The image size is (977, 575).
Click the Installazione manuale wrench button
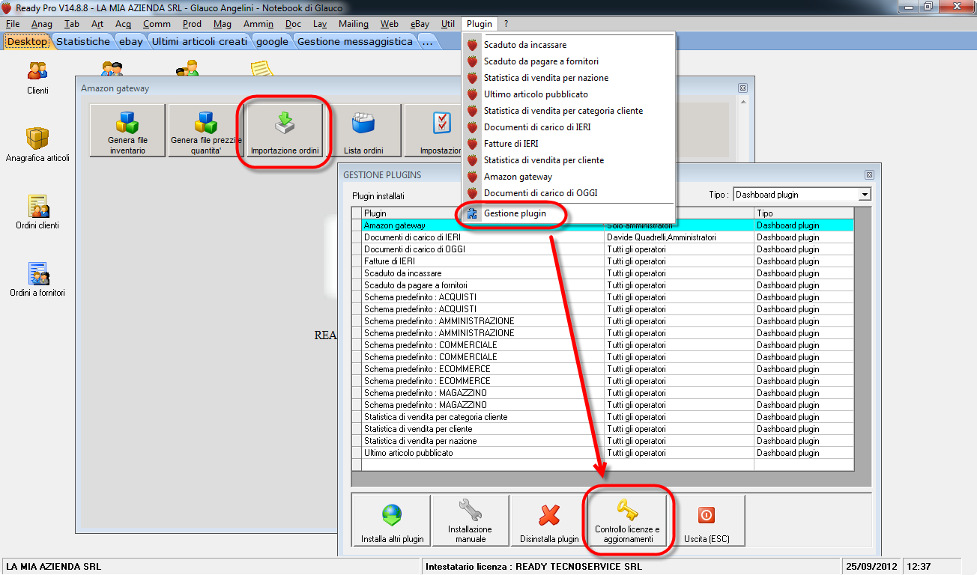click(471, 520)
